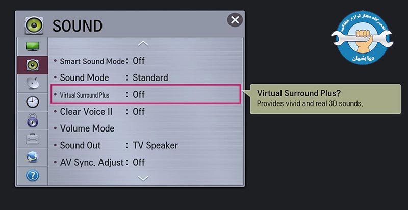
Task: Open the Support question mark icon
Action: [33, 176]
